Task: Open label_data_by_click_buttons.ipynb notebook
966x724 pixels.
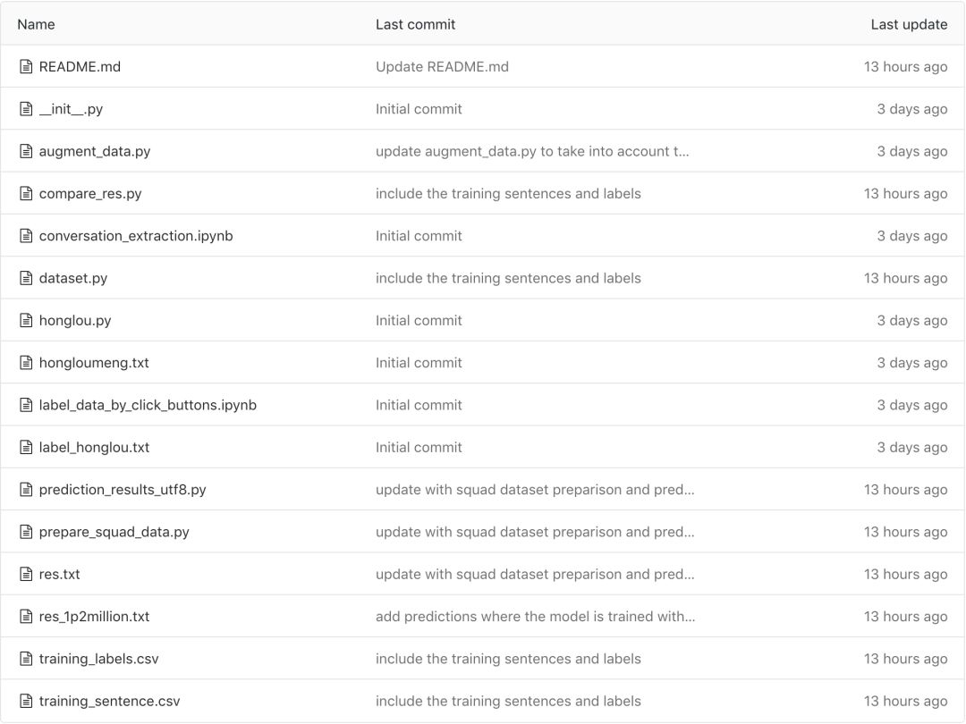Action: [x=148, y=405]
